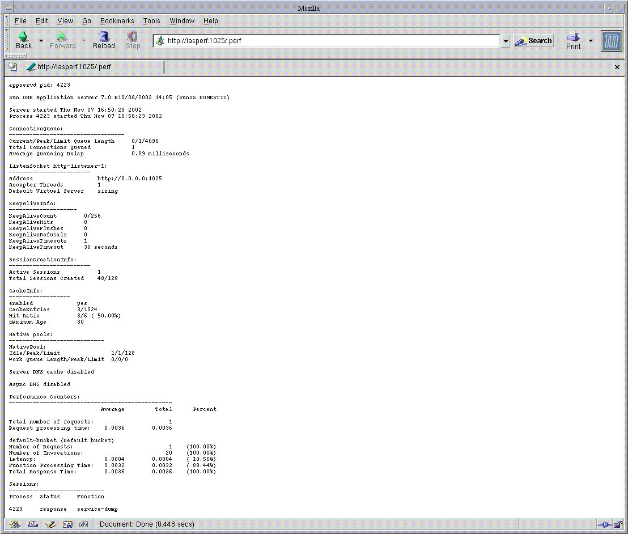Open Print options dropdown arrow

(591, 40)
